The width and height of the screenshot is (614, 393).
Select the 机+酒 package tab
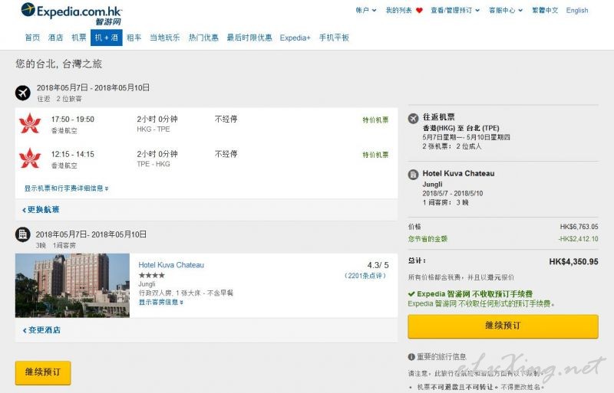click(107, 38)
